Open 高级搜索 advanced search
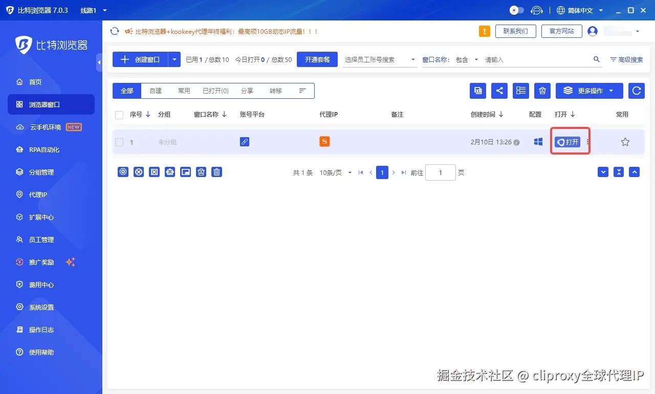The image size is (655, 394). (x=626, y=59)
